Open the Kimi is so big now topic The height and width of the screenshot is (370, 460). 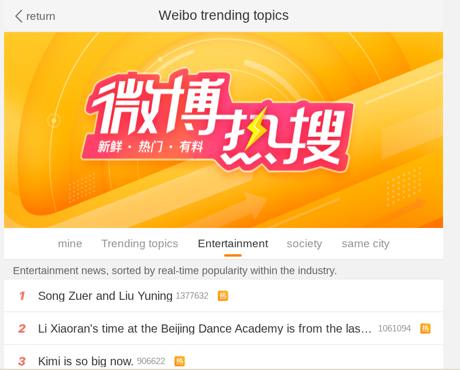point(85,361)
